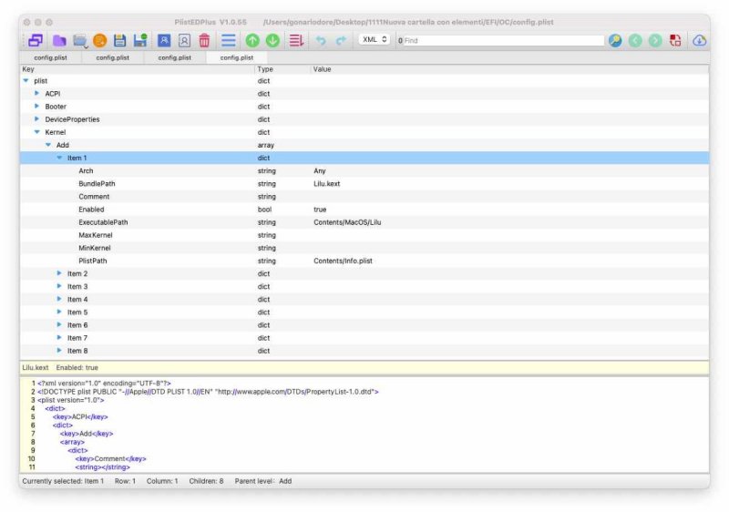Expand the DeviceProperties node

(x=37, y=119)
